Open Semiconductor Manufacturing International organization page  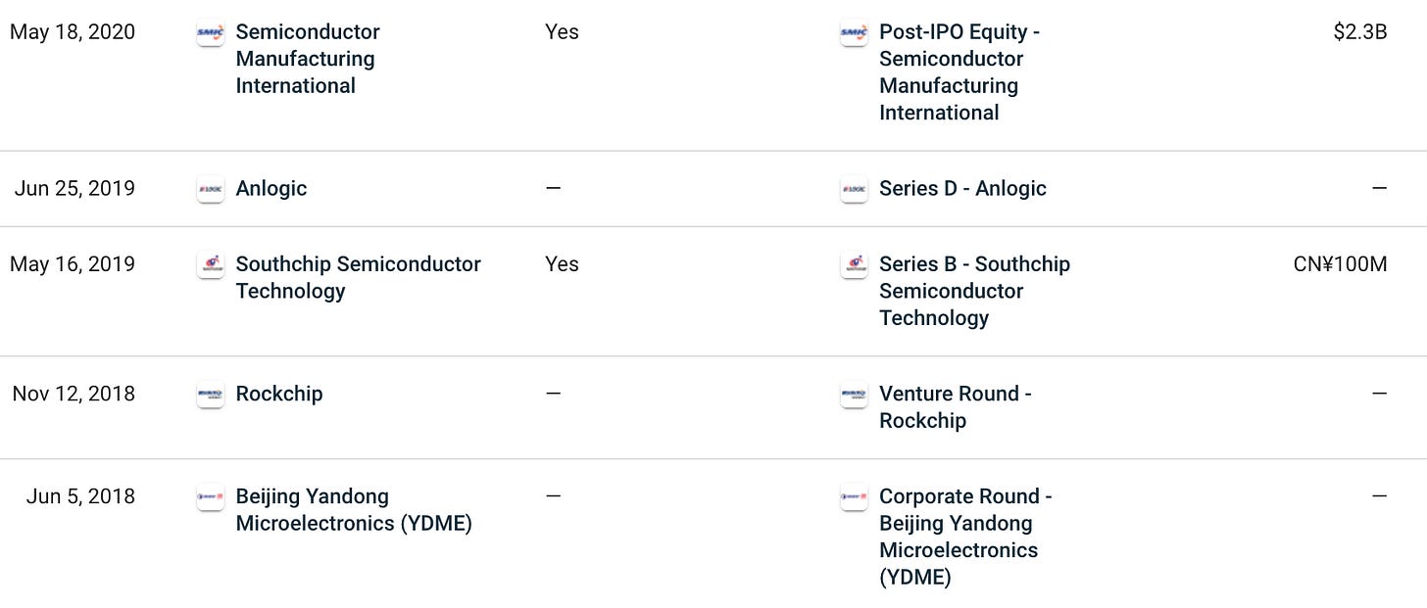pyautogui.click(x=307, y=59)
